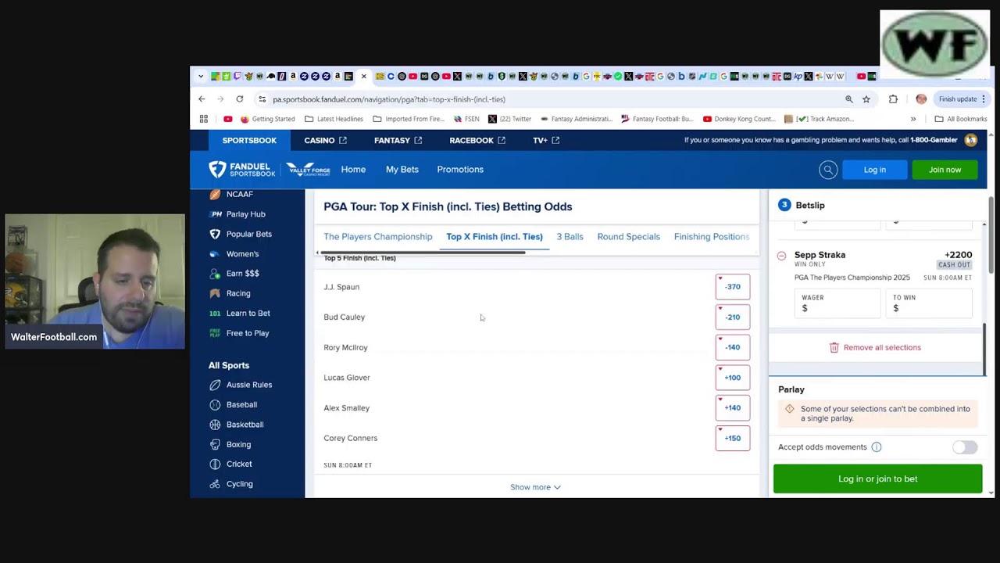The image size is (1000, 563).
Task: Open the browser tab search dropdown
Action: (x=201, y=77)
